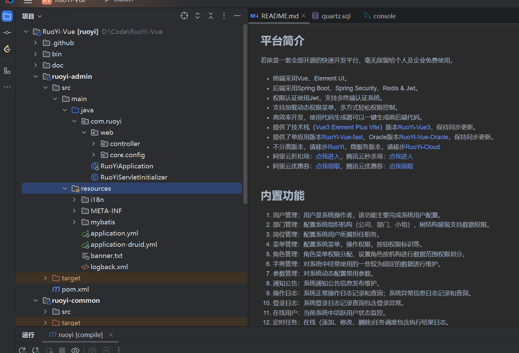Click 点我领取 link after 腾讯云优惠券

point(401,166)
